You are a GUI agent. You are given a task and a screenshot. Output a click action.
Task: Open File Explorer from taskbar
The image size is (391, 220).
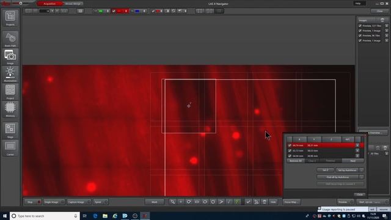point(105,216)
